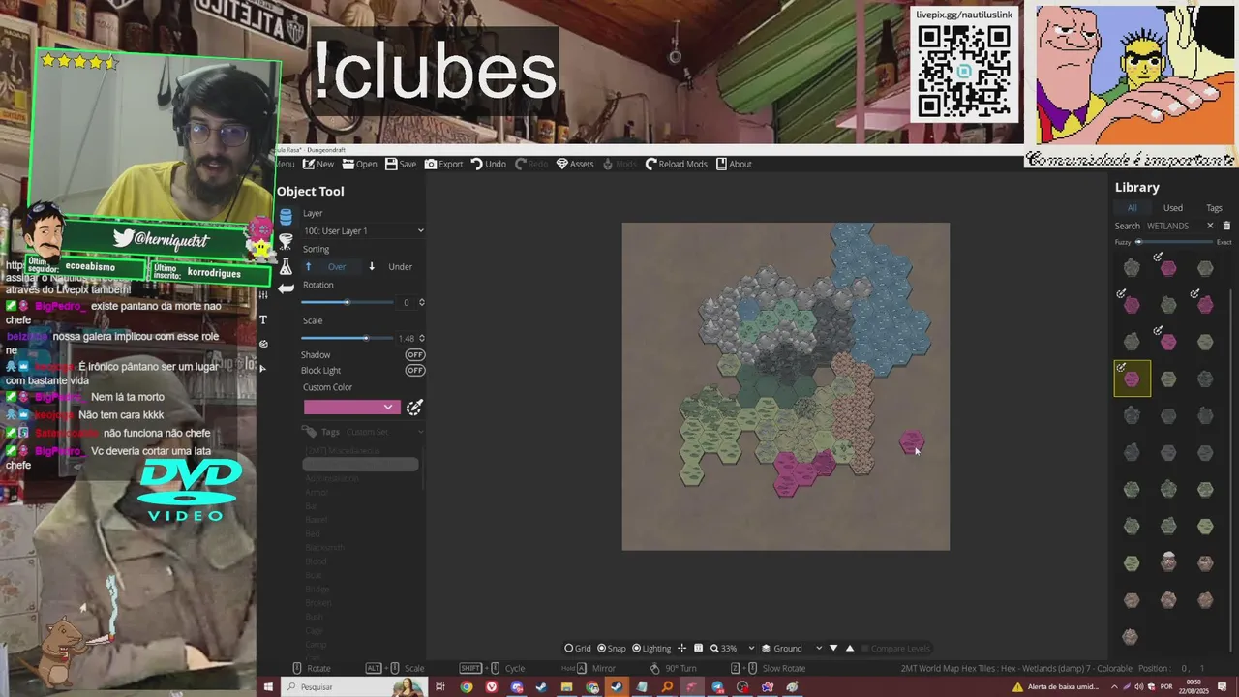The width and height of the screenshot is (1239, 697).
Task: Click the move/pan icon in bottom bar
Action: click(x=681, y=648)
